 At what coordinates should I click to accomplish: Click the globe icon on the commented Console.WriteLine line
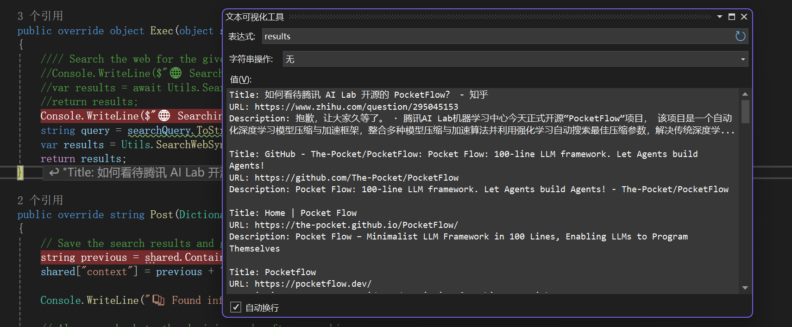tap(176, 73)
